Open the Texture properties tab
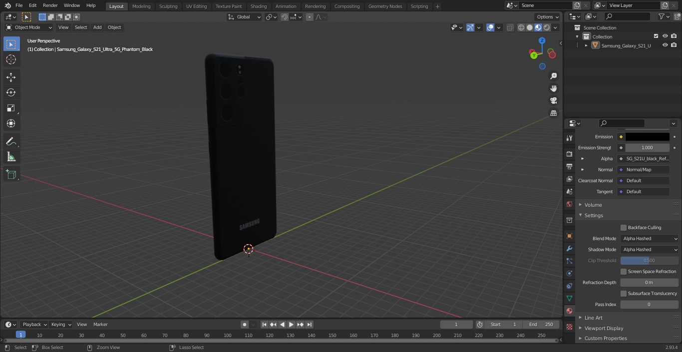The width and height of the screenshot is (682, 352). click(x=569, y=327)
